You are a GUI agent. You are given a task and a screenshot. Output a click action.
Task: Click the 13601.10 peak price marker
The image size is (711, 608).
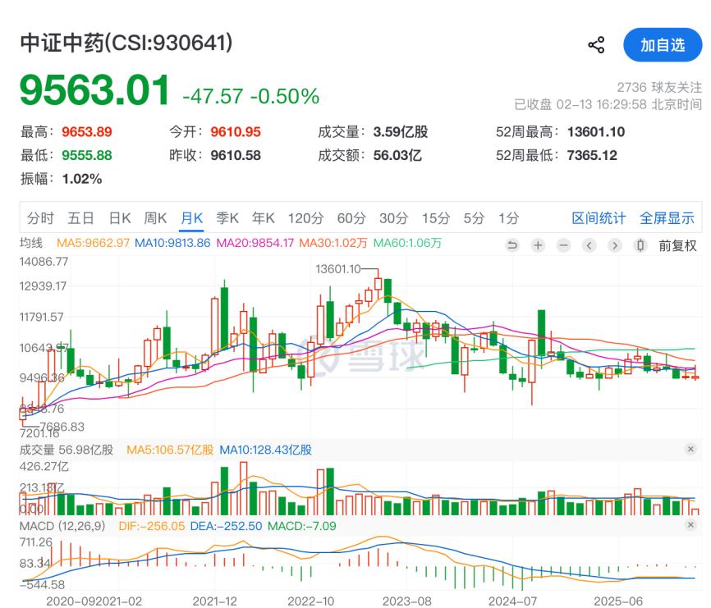point(338,268)
